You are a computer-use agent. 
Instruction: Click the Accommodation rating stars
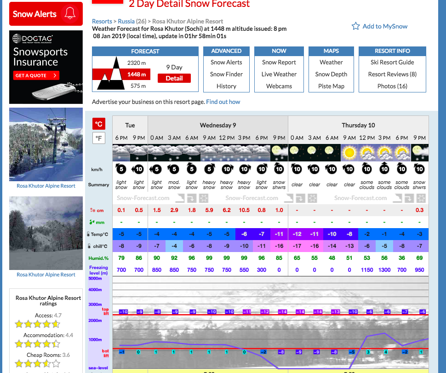38,344
